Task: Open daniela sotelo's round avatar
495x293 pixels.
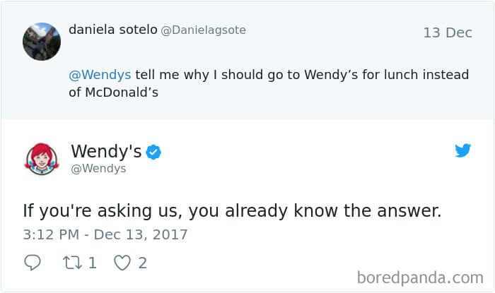Action: tap(42, 41)
